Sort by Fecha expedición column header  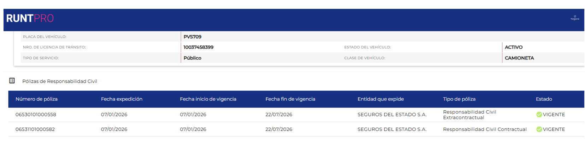coord(122,99)
